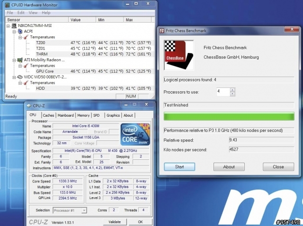The width and height of the screenshot is (303, 226).
Task: Click the CPU-Z title bar icon
Action: 29,106
